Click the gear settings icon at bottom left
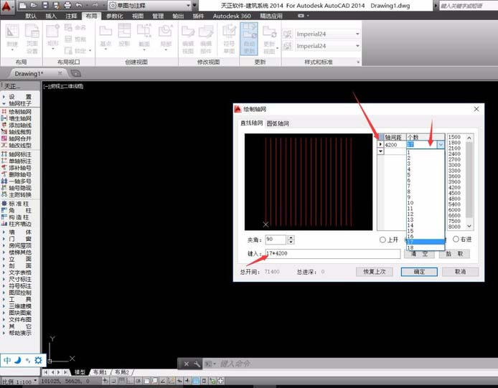Image resolution: width=498 pixels, height=388 pixels. 38,359
